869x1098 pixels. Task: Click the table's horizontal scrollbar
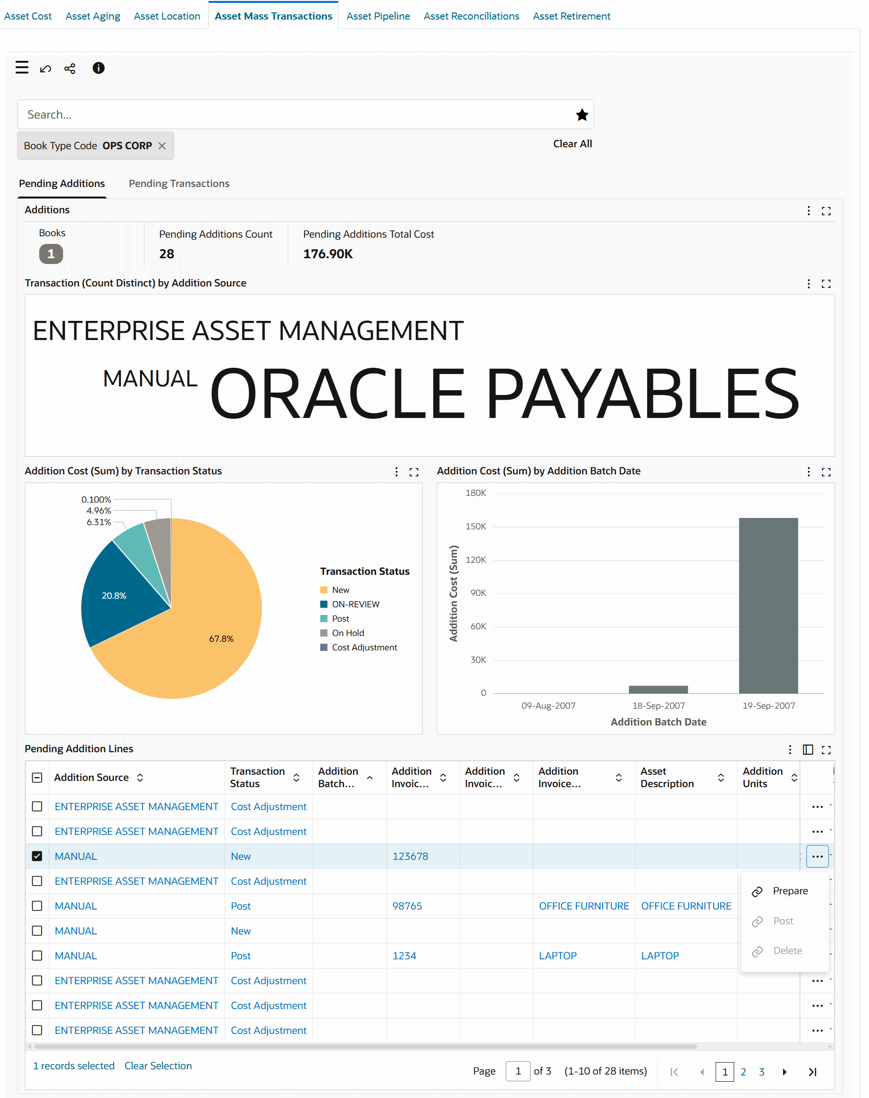[x=365, y=1047]
